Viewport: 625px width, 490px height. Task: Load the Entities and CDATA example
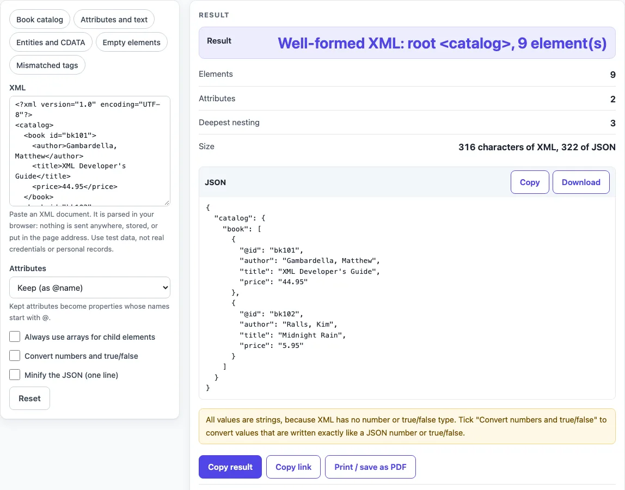click(51, 42)
